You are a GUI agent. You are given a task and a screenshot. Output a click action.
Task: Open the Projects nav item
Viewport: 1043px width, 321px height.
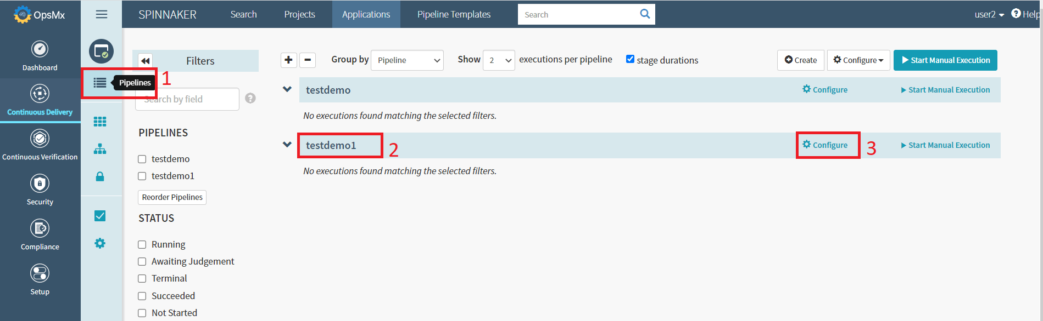299,14
